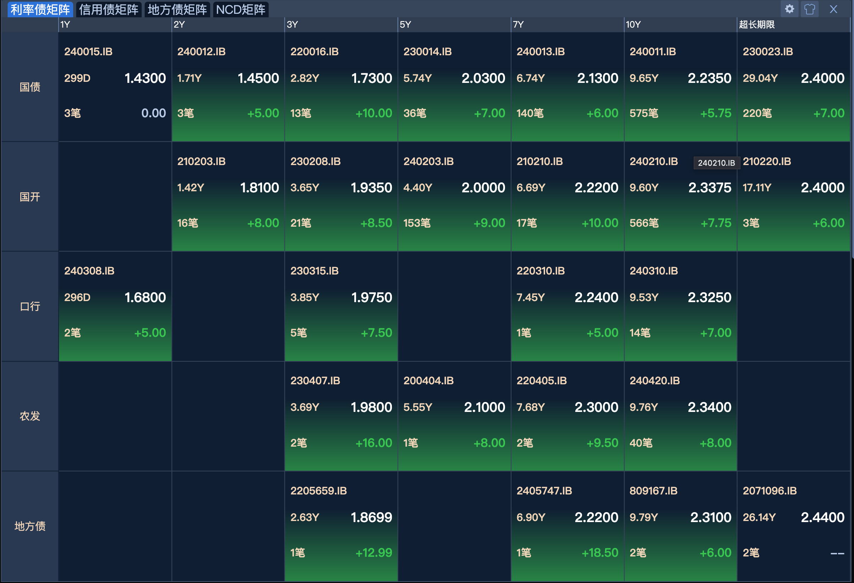
Task: Open local bond 2205659.IB
Action: pyautogui.click(x=318, y=491)
